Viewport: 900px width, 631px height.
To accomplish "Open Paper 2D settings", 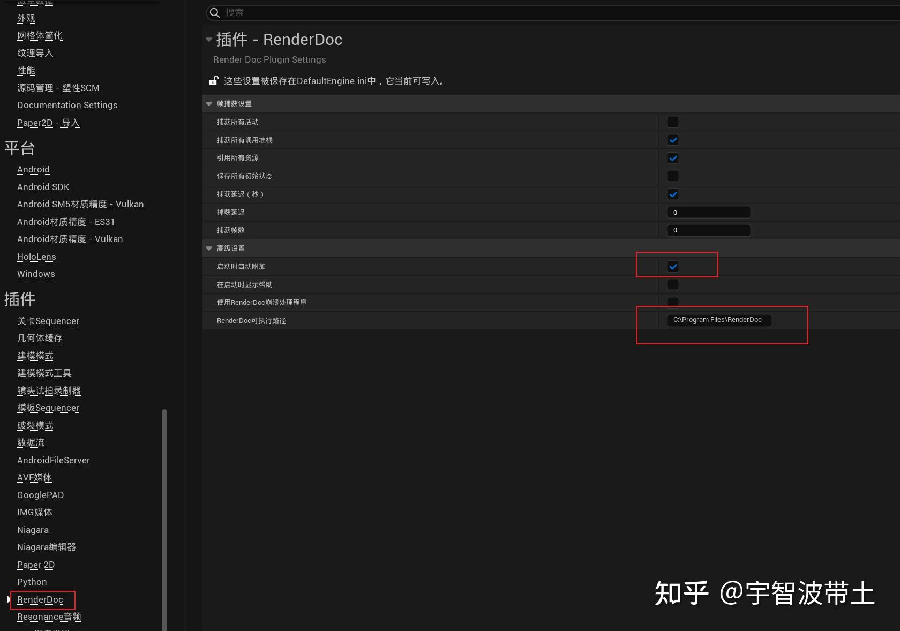I will [35, 565].
